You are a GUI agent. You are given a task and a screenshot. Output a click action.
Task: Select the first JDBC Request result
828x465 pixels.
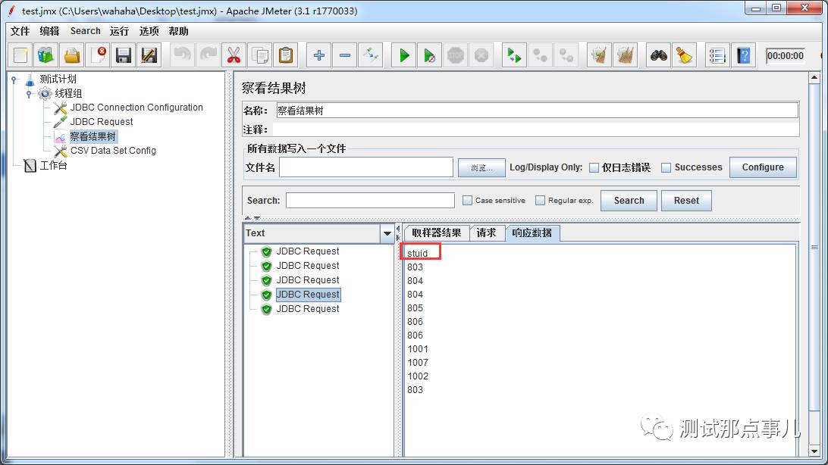(308, 251)
